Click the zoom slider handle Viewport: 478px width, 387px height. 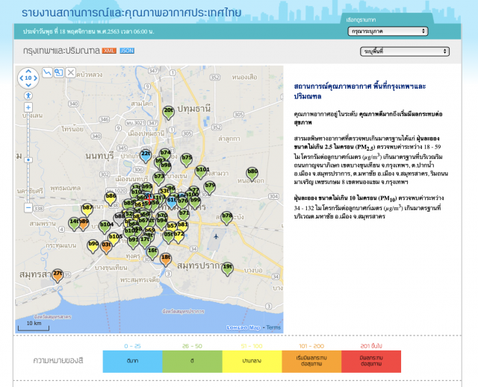[28, 160]
